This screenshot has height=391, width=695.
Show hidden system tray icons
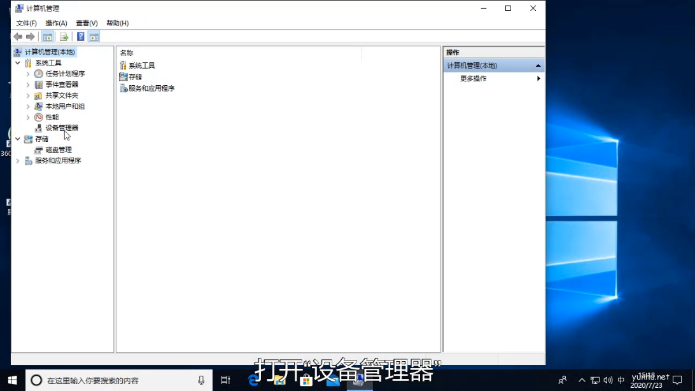tap(582, 380)
